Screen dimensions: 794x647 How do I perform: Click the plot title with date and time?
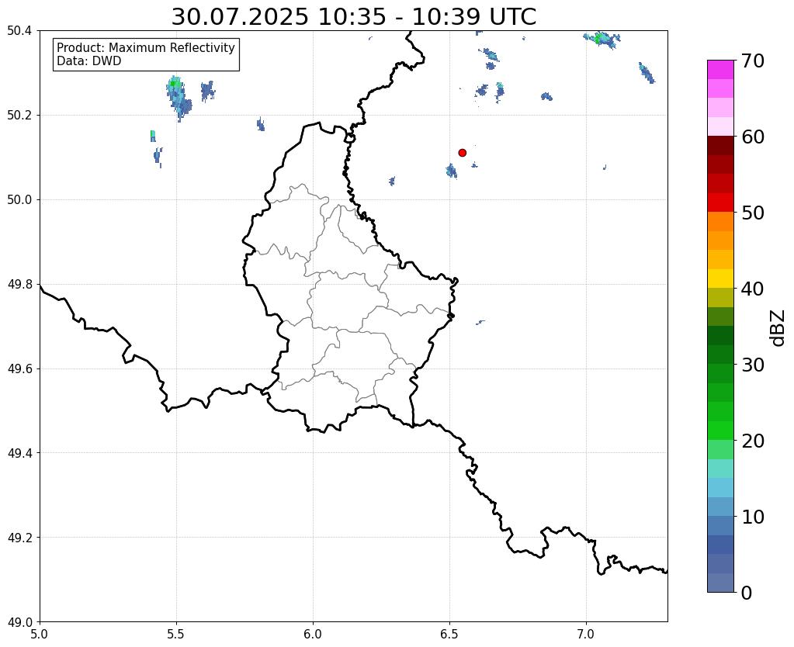click(353, 17)
